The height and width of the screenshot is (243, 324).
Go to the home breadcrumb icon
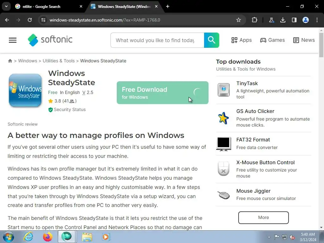pyautogui.click(x=10, y=61)
